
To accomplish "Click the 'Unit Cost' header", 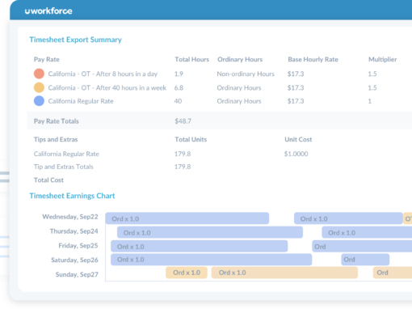I will [x=298, y=139].
